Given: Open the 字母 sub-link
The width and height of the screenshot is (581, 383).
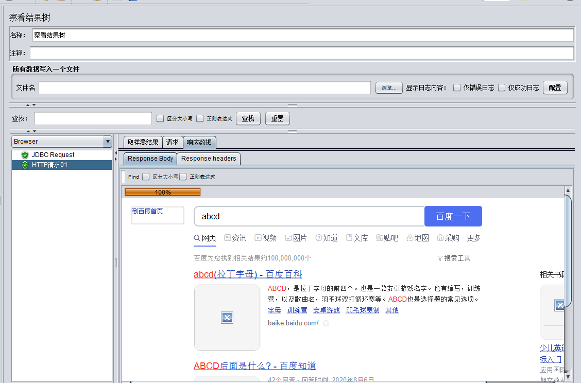Looking at the screenshot, I should pyautogui.click(x=275, y=310).
